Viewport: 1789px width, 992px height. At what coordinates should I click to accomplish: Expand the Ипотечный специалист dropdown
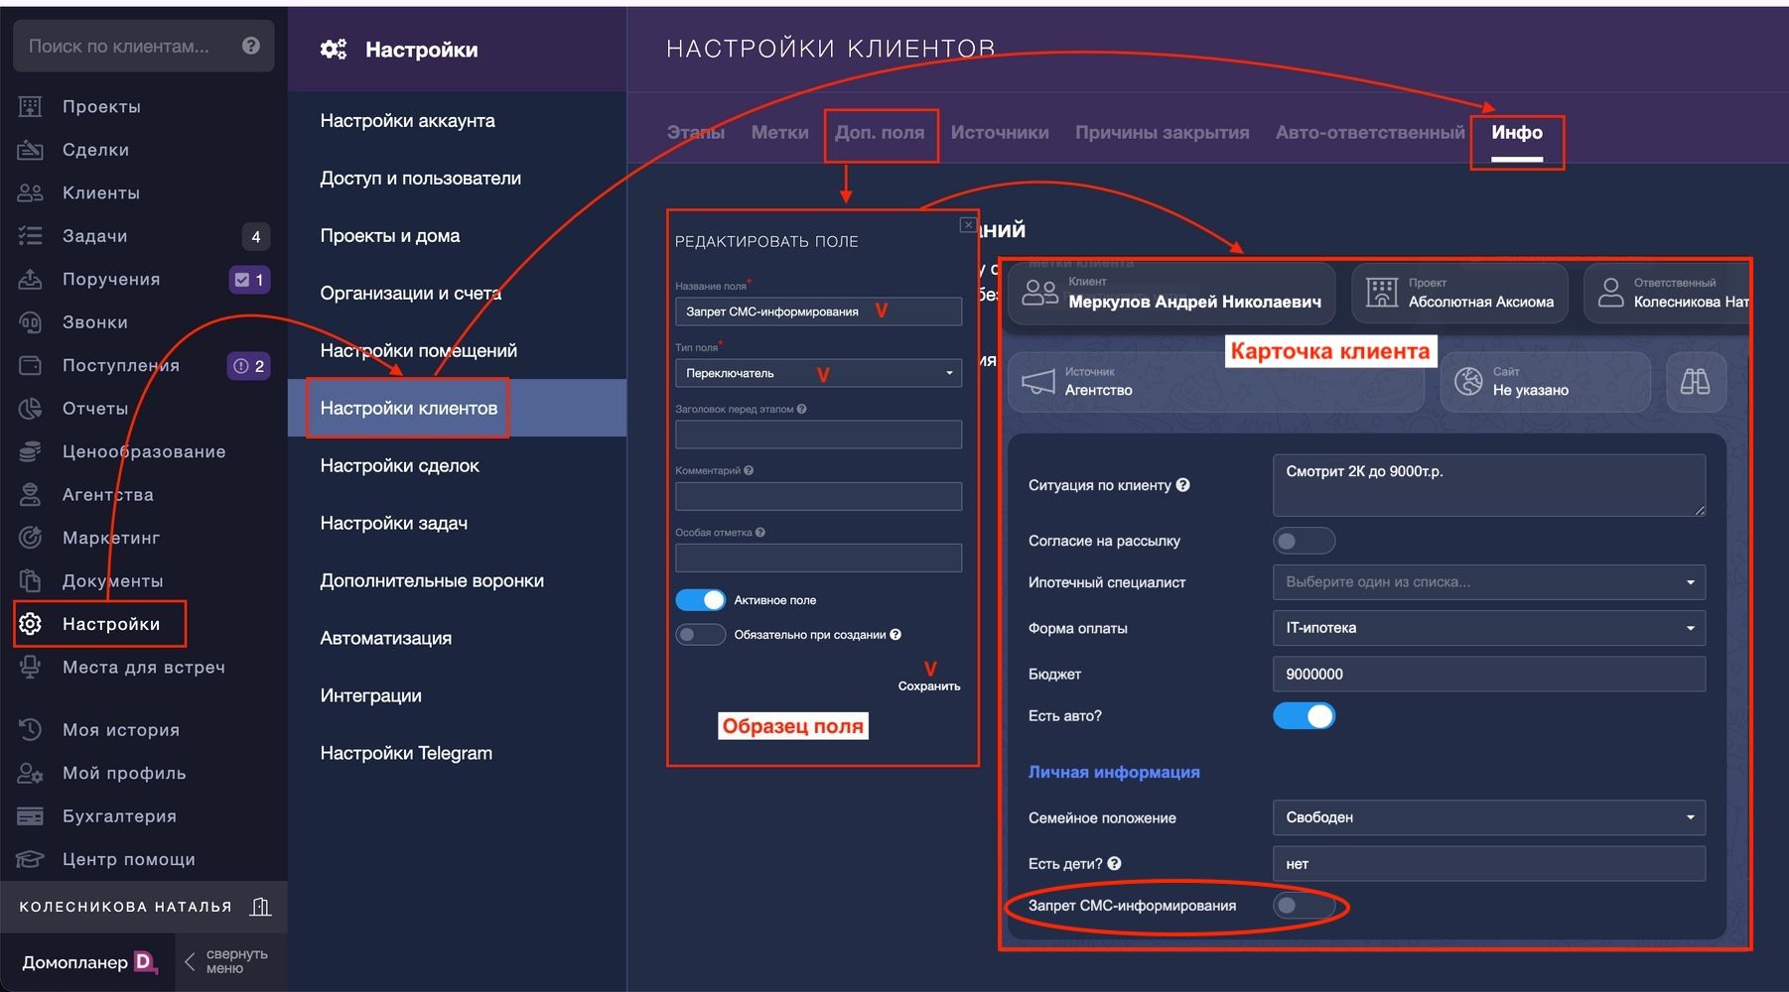[x=1489, y=582]
